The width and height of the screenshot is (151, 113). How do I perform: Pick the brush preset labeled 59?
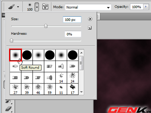(x=50, y=89)
